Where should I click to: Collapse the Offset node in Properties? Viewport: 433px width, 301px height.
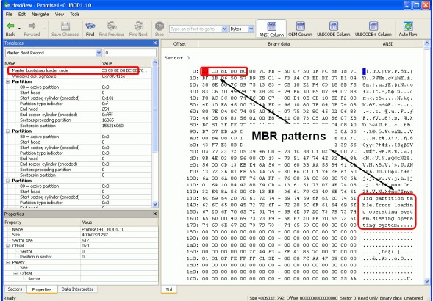coord(7,246)
